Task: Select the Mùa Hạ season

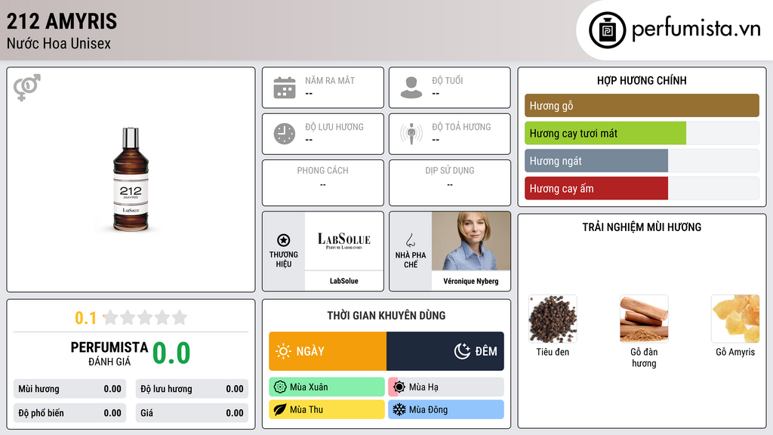Action: click(446, 387)
